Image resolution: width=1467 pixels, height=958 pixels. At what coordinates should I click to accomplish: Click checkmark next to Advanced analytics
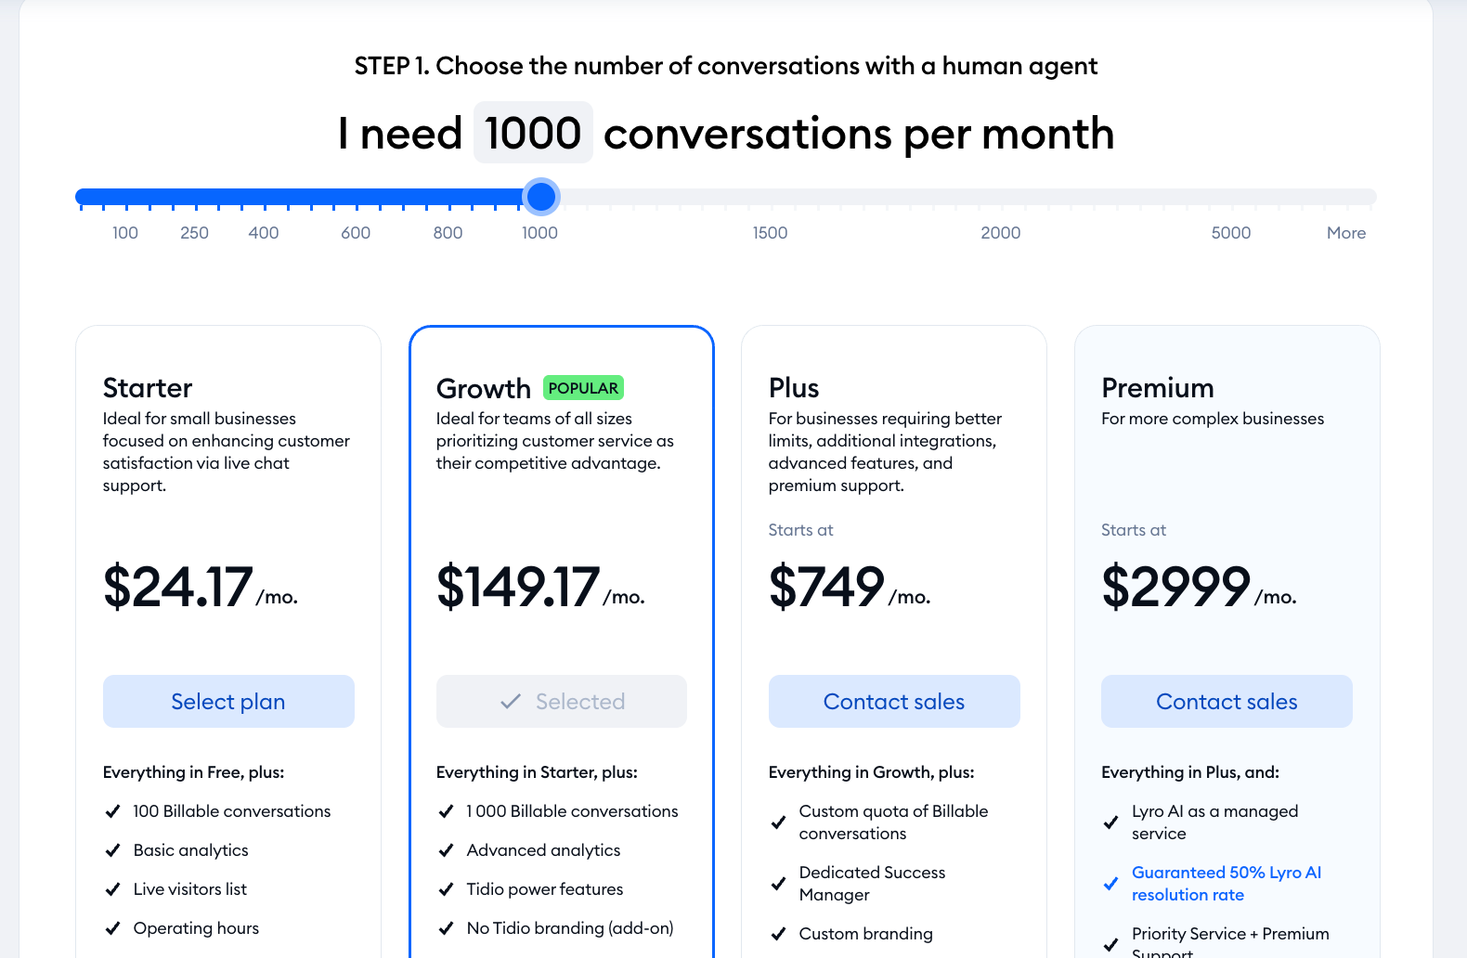[x=447, y=850]
